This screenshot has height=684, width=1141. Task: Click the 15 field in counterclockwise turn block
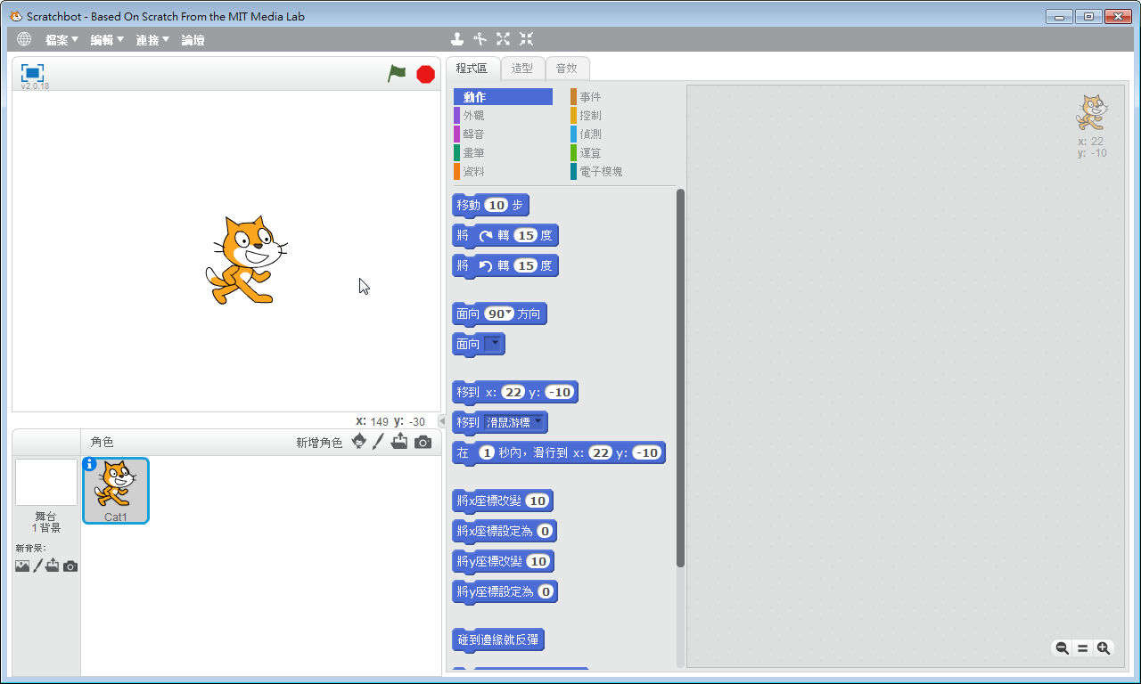tap(526, 266)
